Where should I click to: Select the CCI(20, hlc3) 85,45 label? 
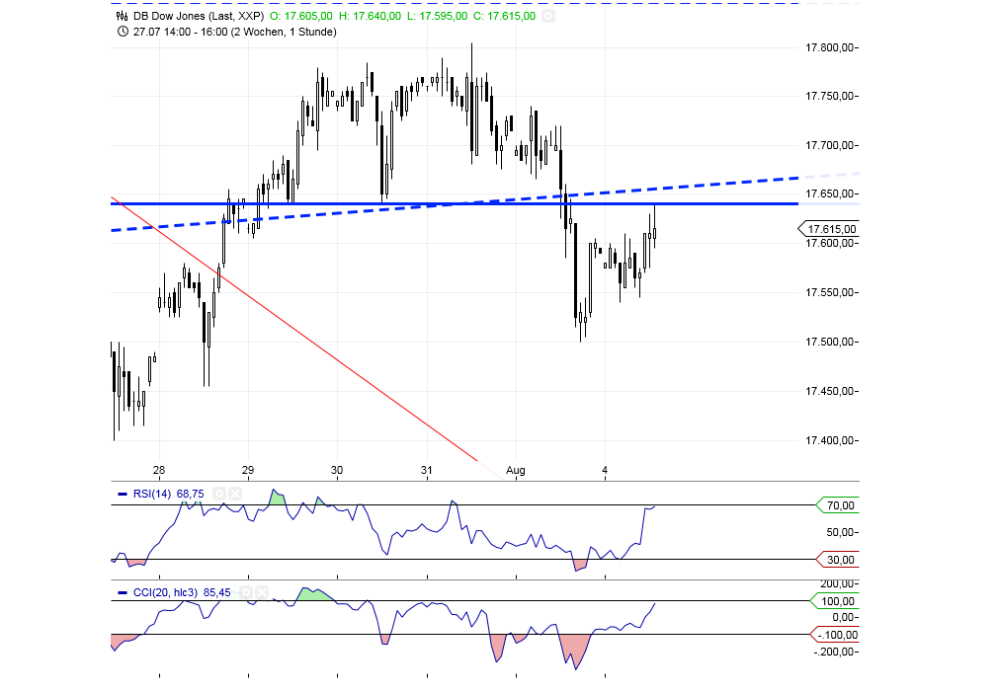tap(180, 592)
